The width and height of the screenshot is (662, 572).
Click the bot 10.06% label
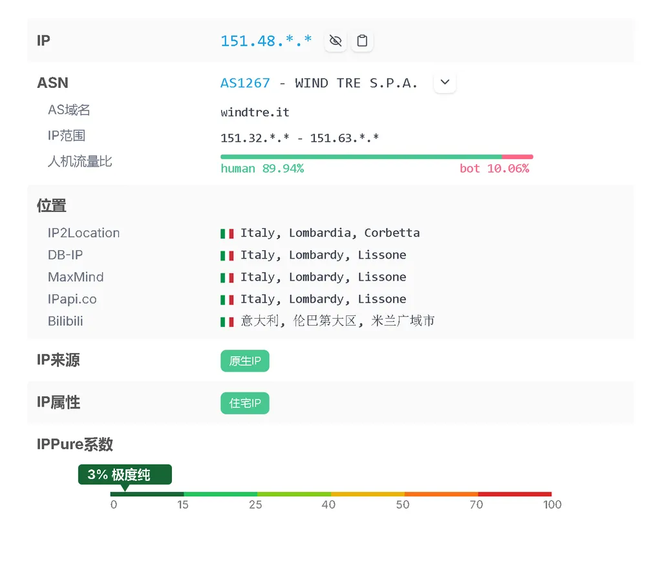point(495,167)
